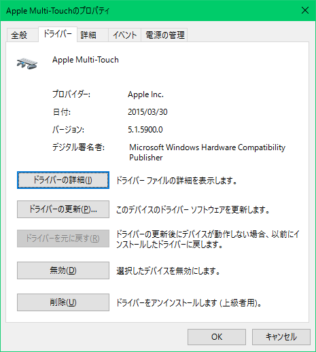This screenshot has width=316, height=352.
Task: Click the ドライバー ファイルの詳細を表示します description
Action: (177, 181)
